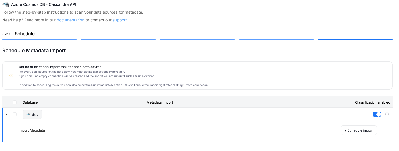This screenshot has height=151, width=399.
Task: Click the Azure Cosmos DB - Cassandra API title
Action: (43, 5)
